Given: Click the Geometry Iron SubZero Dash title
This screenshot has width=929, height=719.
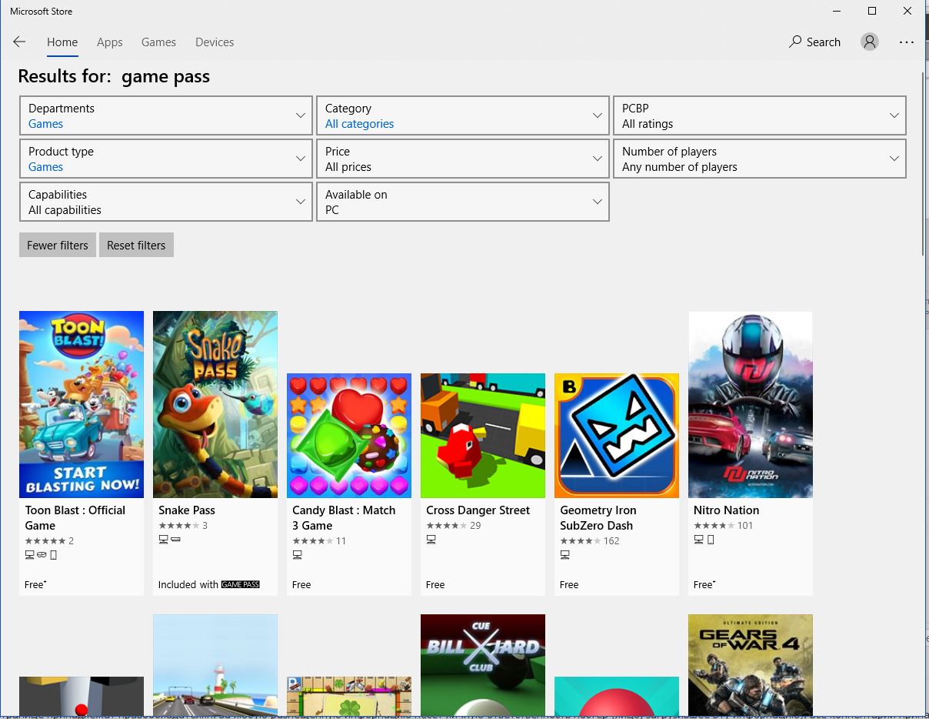Looking at the screenshot, I should point(598,517).
